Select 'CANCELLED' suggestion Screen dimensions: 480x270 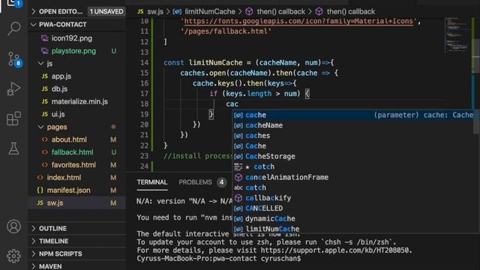[x=353, y=208]
